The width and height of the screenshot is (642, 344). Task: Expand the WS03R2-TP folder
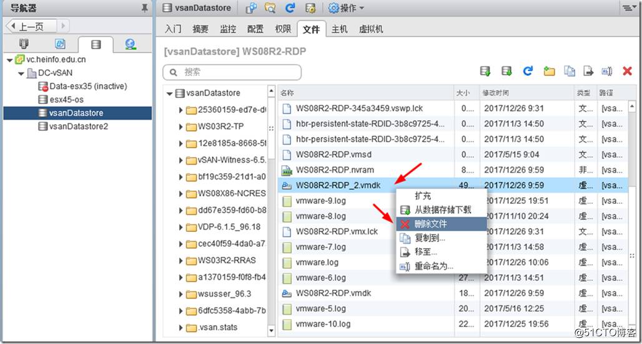pos(181,127)
